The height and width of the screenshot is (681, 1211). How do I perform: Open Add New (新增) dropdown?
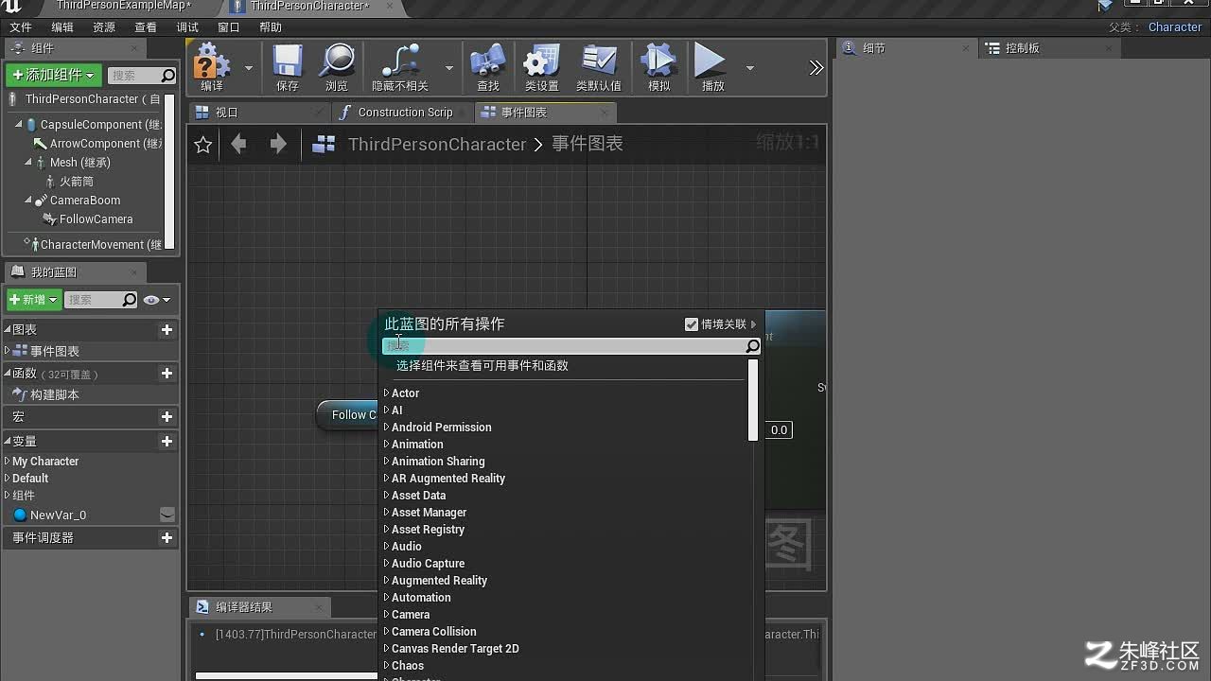[x=34, y=300]
